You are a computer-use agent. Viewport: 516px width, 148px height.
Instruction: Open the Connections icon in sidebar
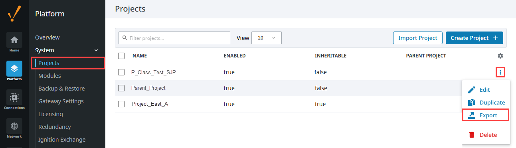(x=14, y=97)
